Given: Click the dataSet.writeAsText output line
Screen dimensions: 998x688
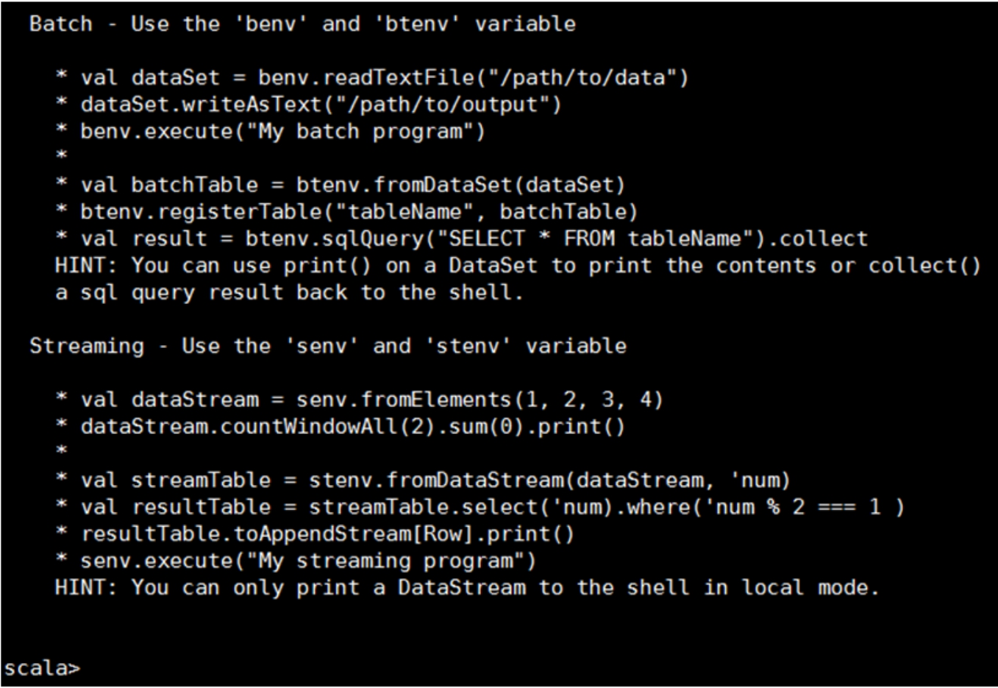Looking at the screenshot, I should point(321,104).
